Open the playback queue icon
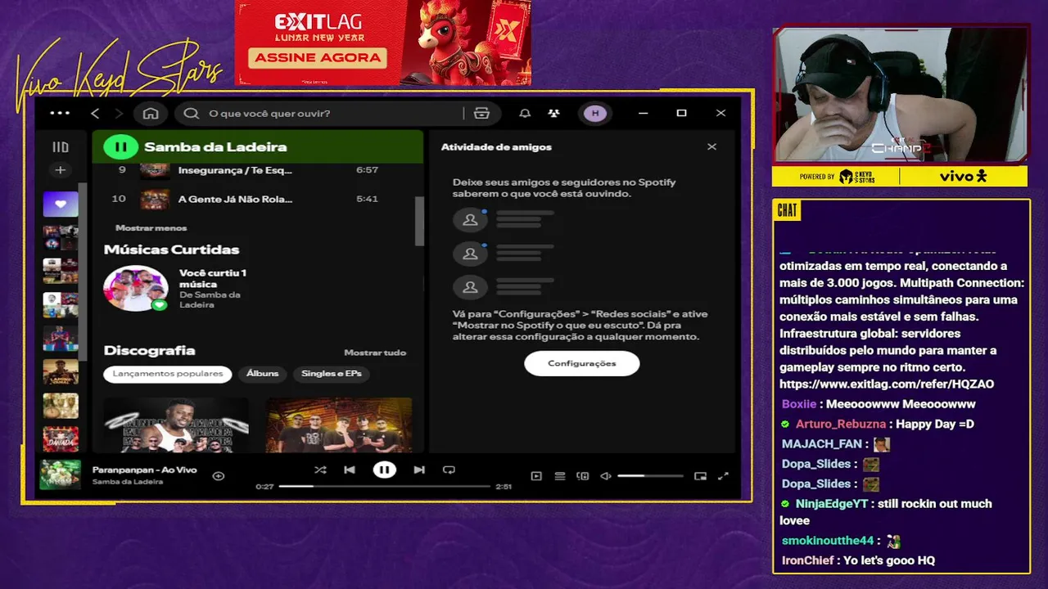Image resolution: width=1048 pixels, height=589 pixels. [560, 476]
